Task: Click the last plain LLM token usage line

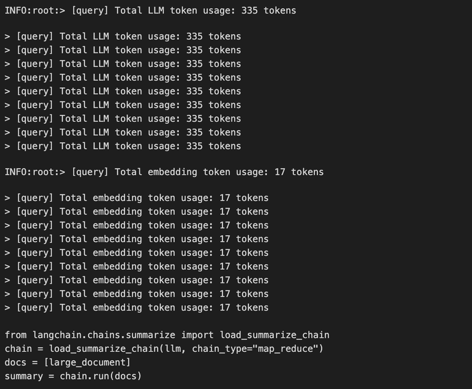Action: pyautogui.click(x=123, y=146)
